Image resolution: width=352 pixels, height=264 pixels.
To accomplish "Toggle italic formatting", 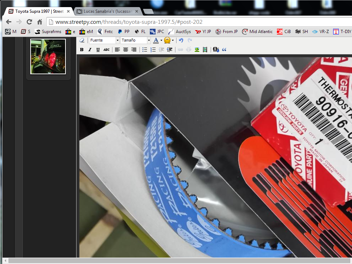I will (90, 50).
